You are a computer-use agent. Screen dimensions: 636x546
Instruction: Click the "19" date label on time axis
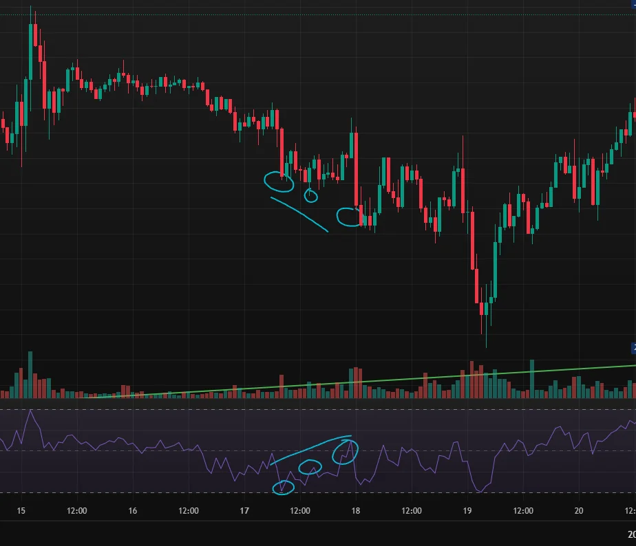tap(467, 511)
